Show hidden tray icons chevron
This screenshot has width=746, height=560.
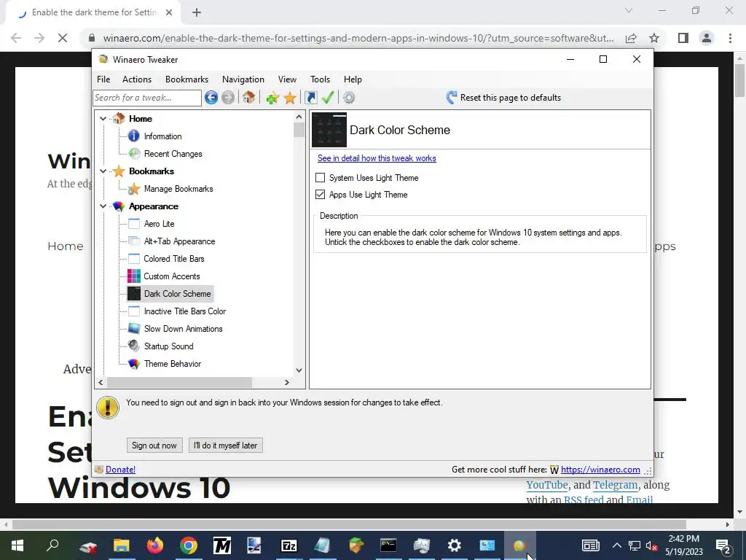(616, 545)
